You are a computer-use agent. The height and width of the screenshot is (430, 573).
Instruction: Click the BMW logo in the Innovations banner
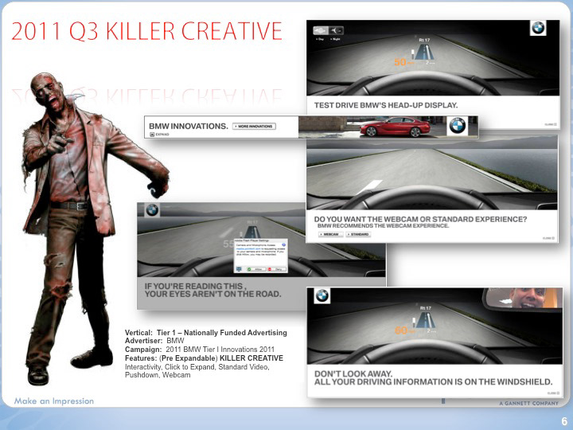457,126
